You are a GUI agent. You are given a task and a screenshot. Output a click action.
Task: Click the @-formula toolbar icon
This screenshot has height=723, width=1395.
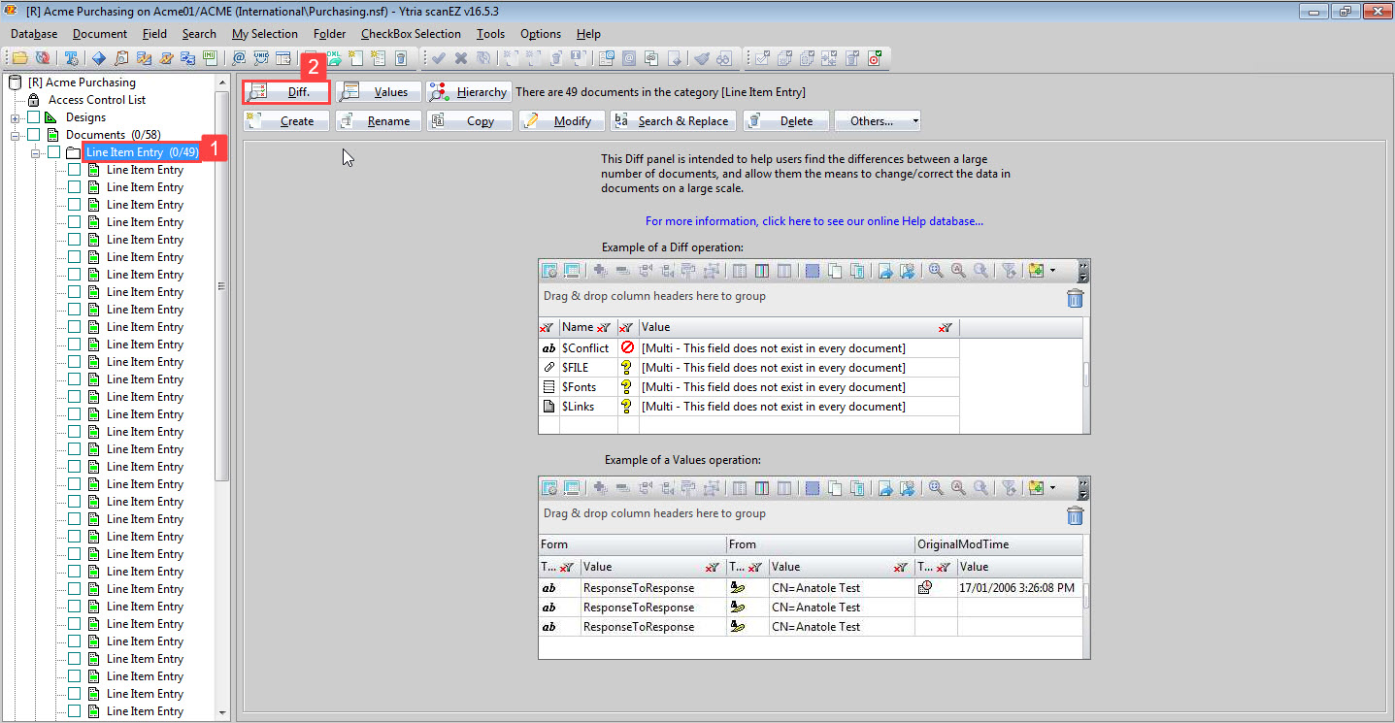(x=239, y=58)
